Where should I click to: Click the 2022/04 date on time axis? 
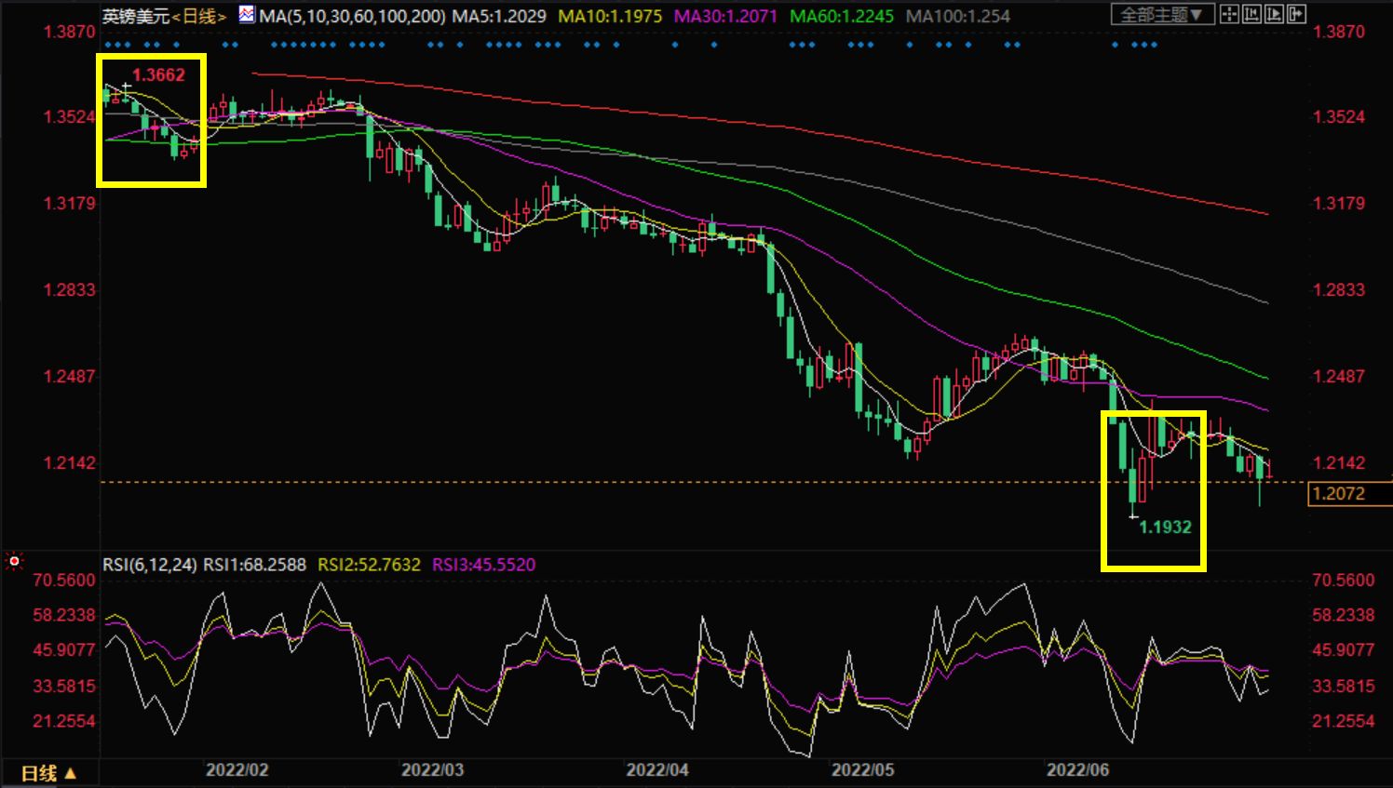click(657, 770)
